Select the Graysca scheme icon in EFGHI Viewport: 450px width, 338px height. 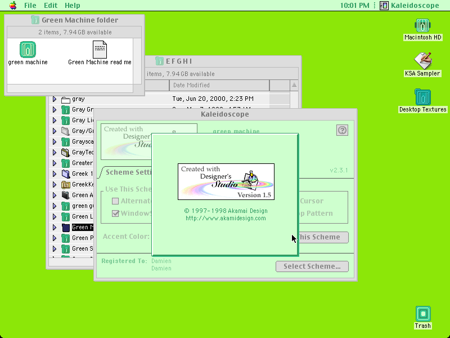pos(66,142)
